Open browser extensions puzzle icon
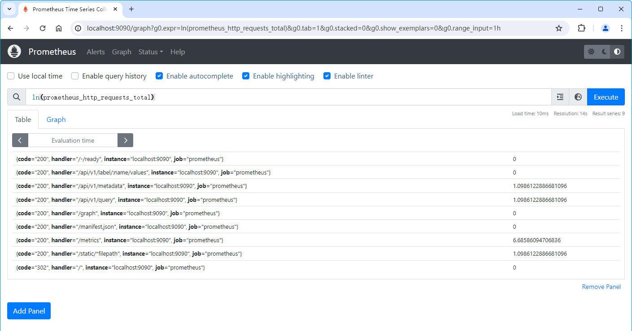Screen dimensions: 632x331 point(581,28)
